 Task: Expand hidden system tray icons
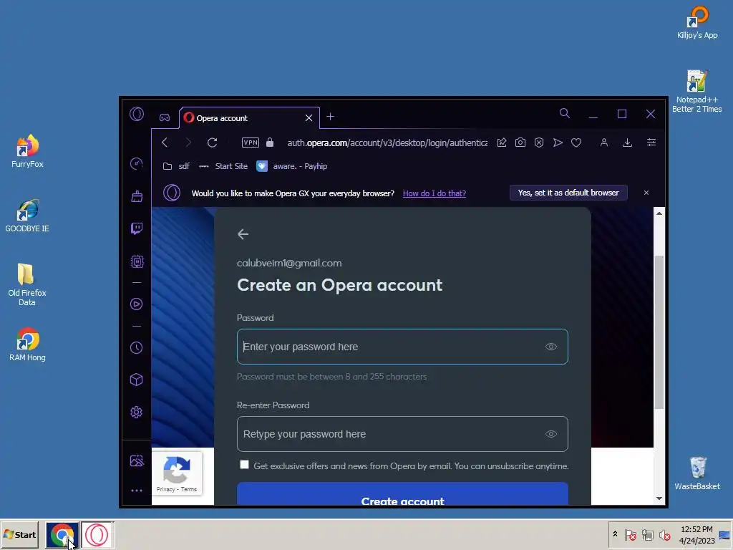point(615,534)
